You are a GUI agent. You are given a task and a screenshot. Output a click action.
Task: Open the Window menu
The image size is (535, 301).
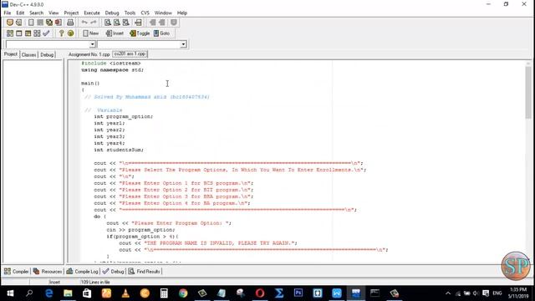point(163,13)
